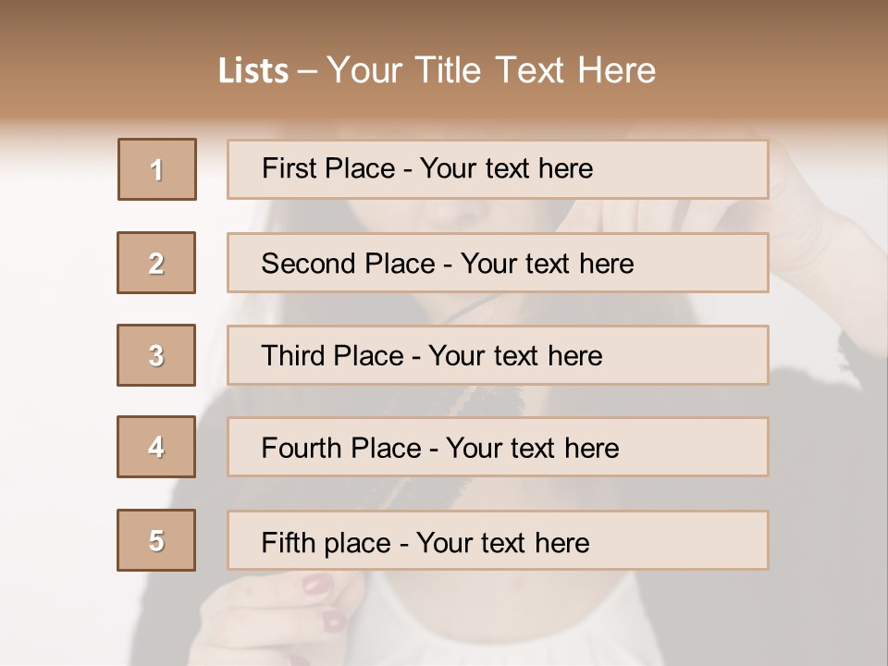Click the number 3 box
This screenshot has width=888, height=666.
156,355
